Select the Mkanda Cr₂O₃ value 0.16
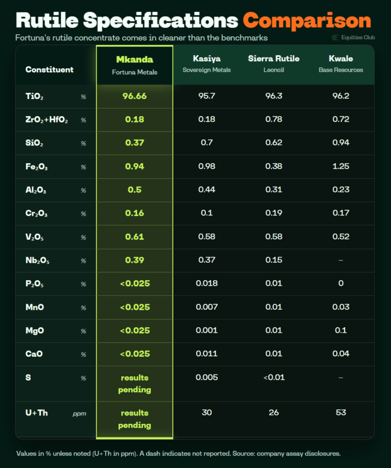The width and height of the screenshot is (391, 468). click(135, 213)
